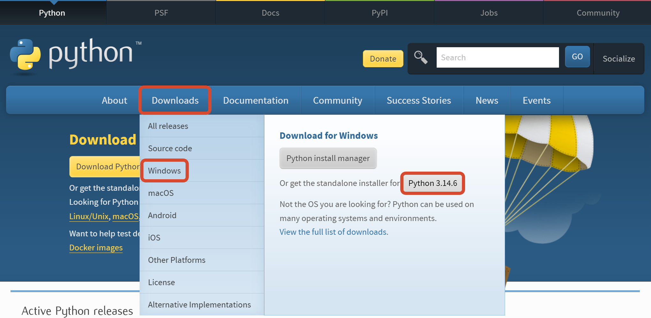This screenshot has height=318, width=651.
Task: Follow the underlined macOS link on page
Action: click(x=126, y=216)
